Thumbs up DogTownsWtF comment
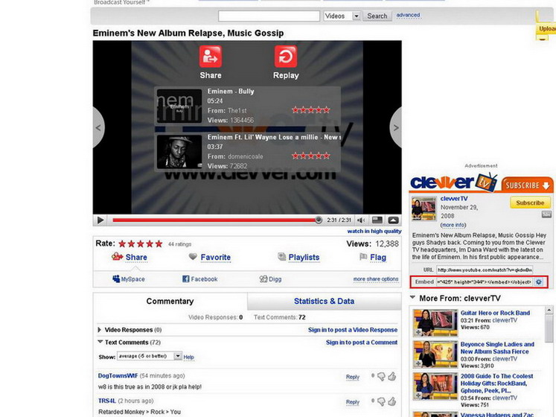The height and width of the screenshot is (417, 556). point(392,377)
